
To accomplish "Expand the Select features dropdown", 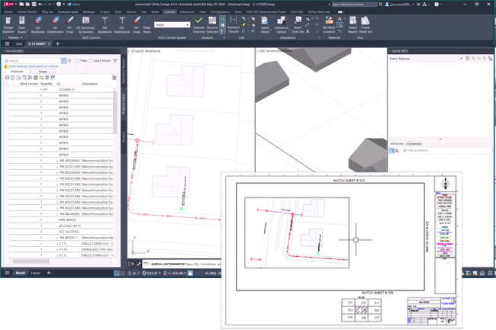I will coord(460,59).
